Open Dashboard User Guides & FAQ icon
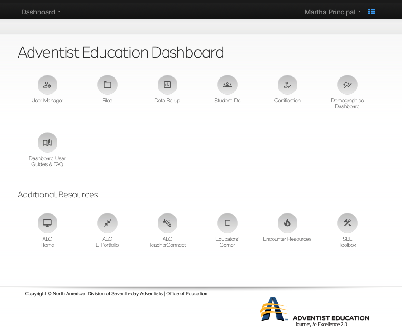402x336 pixels. pos(47,142)
